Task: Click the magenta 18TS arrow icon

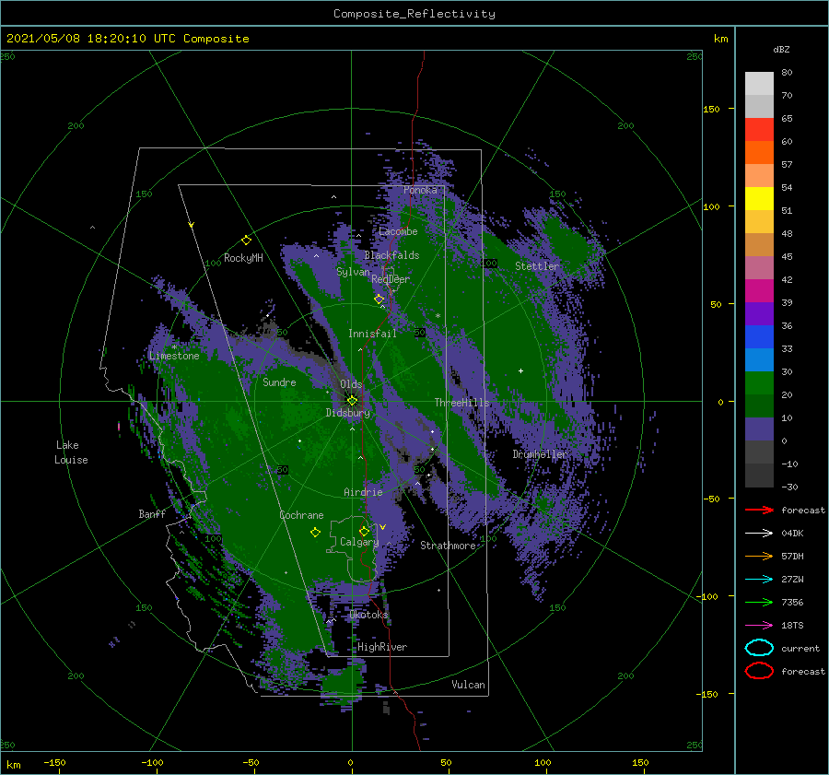Action: pos(759,626)
